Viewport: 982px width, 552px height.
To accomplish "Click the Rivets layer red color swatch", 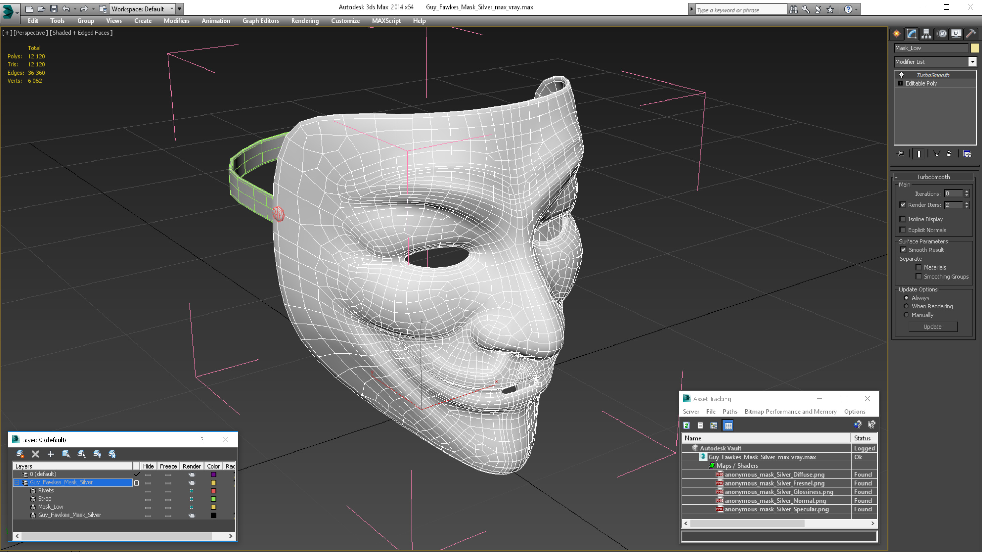I will (x=213, y=491).
